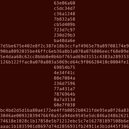Click long line starting 126b122f

(64, 62)
